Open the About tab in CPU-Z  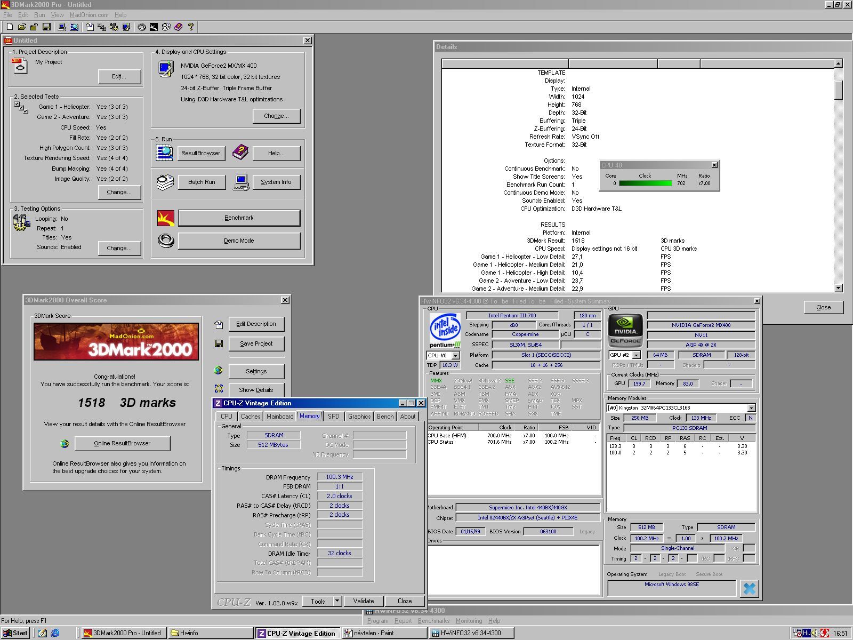click(408, 417)
